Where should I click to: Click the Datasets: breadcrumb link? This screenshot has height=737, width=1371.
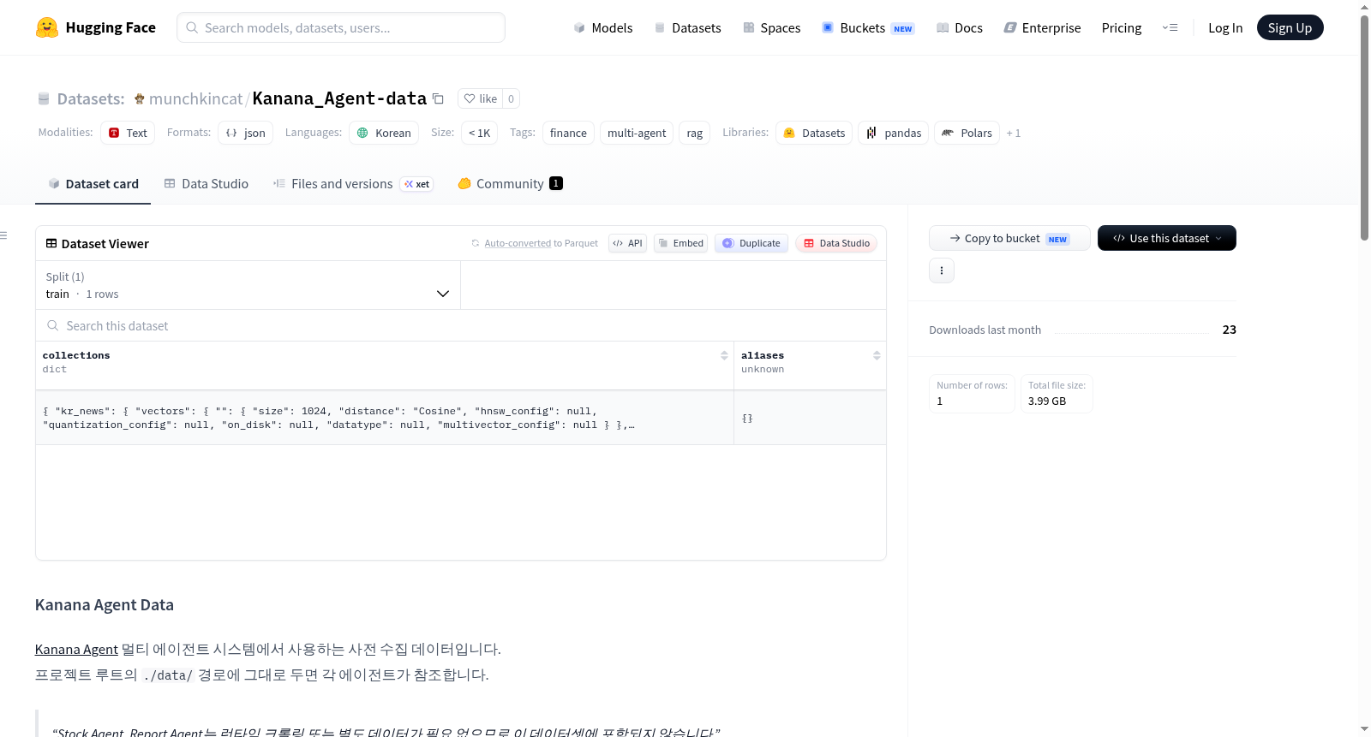coord(91,98)
